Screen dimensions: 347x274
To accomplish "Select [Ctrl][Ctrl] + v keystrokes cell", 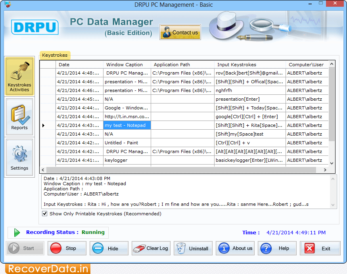I will click(250, 143).
